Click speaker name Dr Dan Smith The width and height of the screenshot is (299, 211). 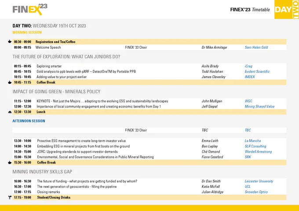[x=211, y=181]
